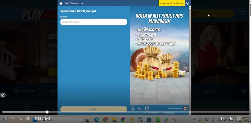Click the dialog scrollbar up arrow
251x123 pixels.
tap(190, 7)
